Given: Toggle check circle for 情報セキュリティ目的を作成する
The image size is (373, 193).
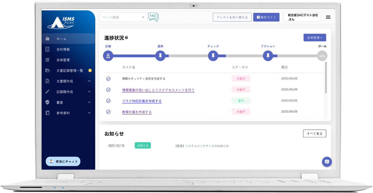Looking at the screenshot, I should (x=108, y=79).
